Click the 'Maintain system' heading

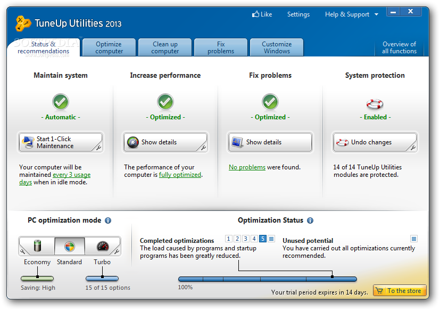pos(61,75)
